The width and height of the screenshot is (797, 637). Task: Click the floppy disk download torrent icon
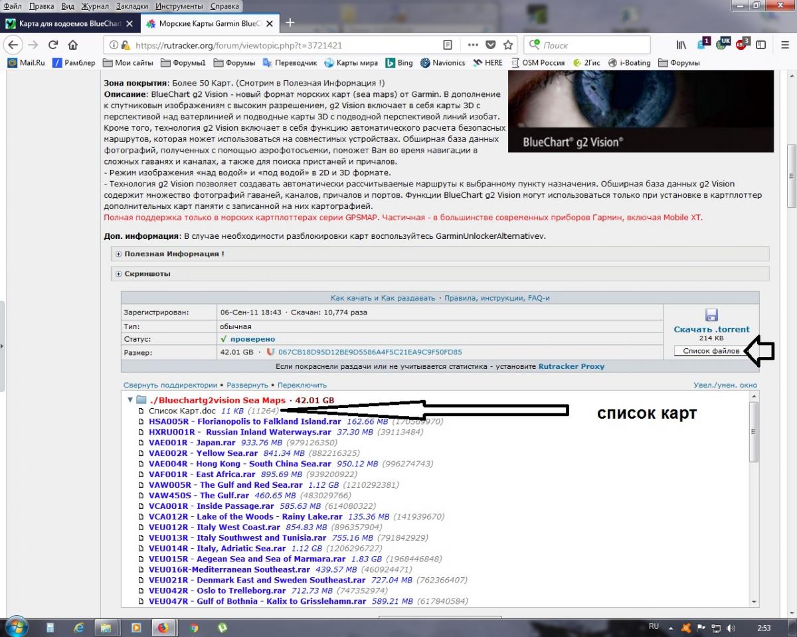pos(711,315)
